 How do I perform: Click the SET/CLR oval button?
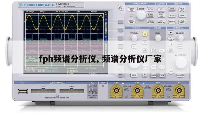click(171, 38)
